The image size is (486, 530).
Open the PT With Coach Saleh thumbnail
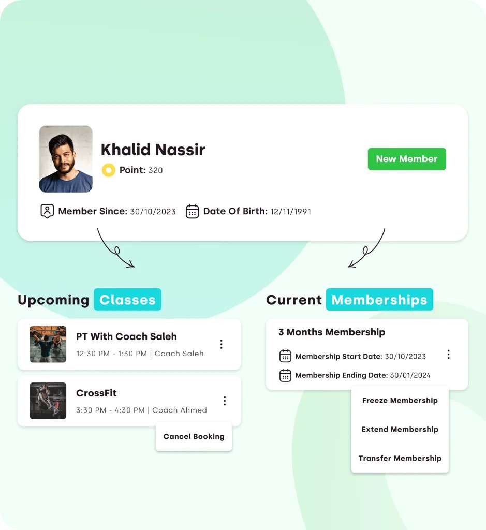[x=48, y=344]
